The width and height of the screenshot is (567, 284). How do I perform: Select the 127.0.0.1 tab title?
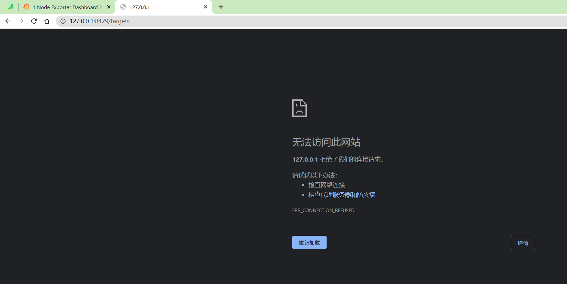pyautogui.click(x=140, y=7)
